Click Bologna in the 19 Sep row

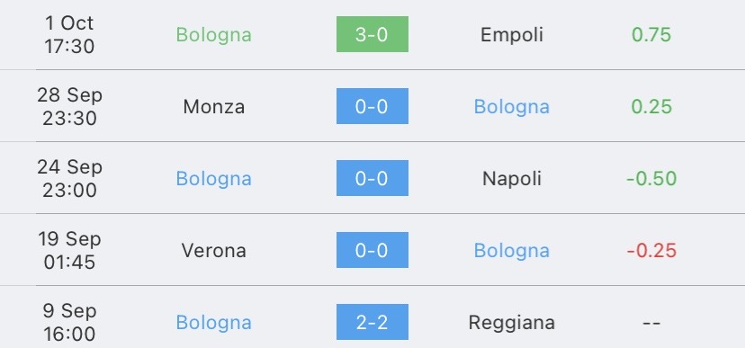pos(512,251)
